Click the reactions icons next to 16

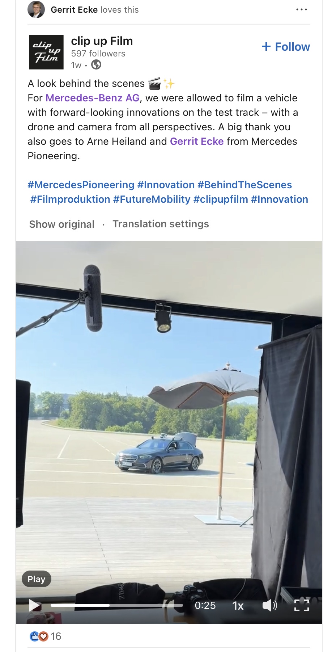click(x=39, y=636)
